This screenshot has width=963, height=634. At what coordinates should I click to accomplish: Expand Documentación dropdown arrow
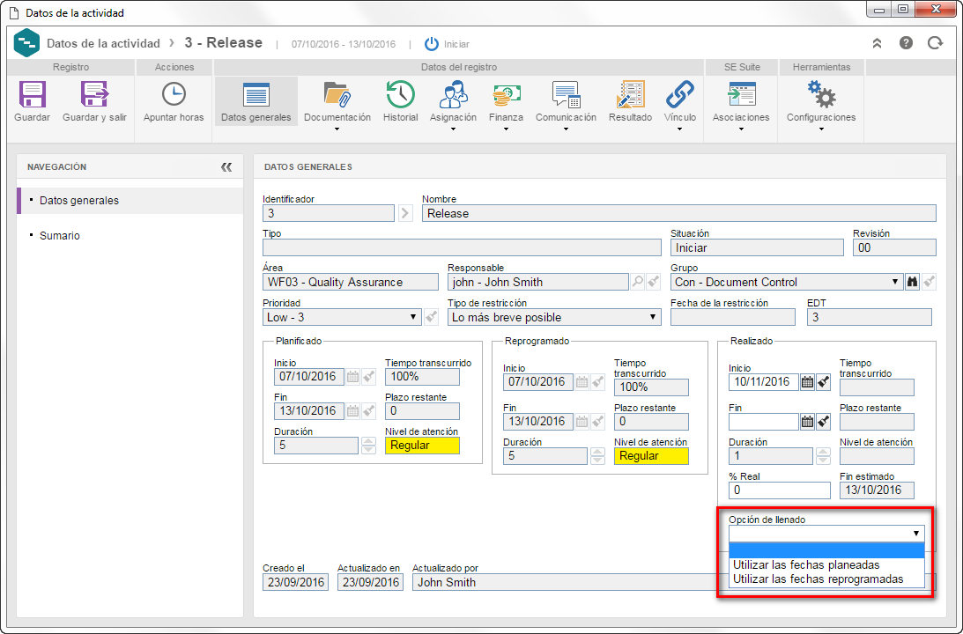pyautogui.click(x=337, y=129)
